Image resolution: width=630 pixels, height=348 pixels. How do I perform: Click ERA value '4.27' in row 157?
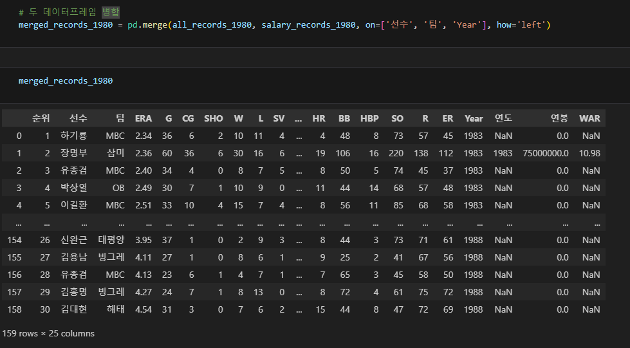144,292
